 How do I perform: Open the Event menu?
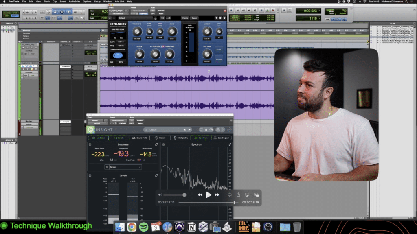click(x=62, y=2)
